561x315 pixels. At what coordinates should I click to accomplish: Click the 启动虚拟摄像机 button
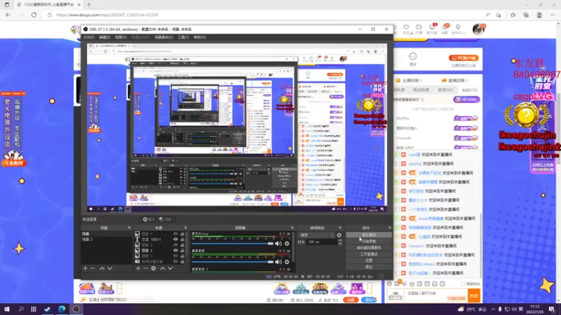coord(369,248)
